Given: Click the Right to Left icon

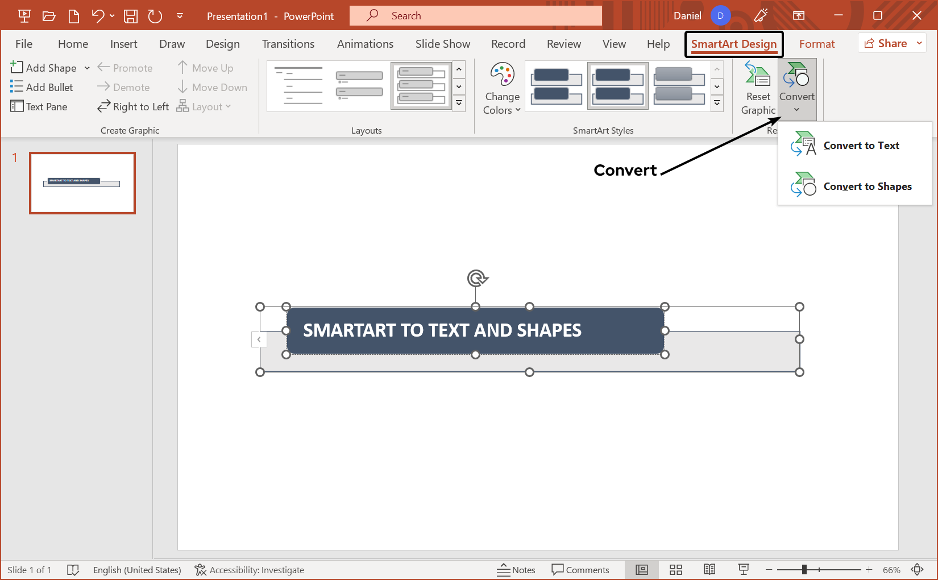Looking at the screenshot, I should (132, 106).
